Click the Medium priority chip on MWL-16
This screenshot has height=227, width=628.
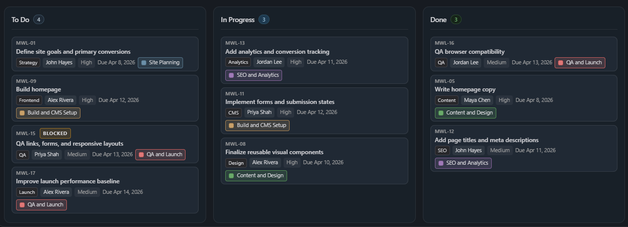(496, 63)
